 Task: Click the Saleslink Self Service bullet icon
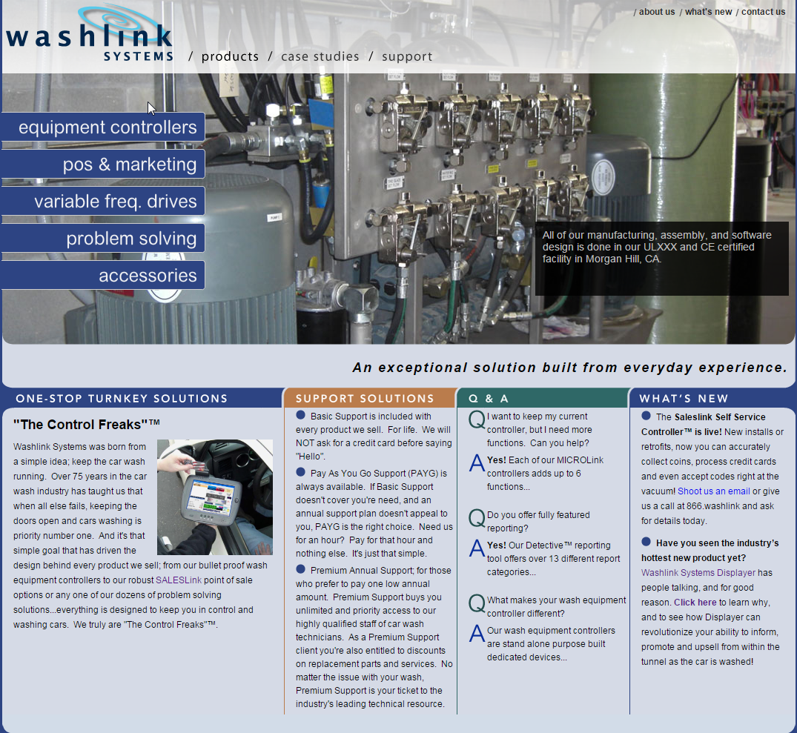point(646,416)
